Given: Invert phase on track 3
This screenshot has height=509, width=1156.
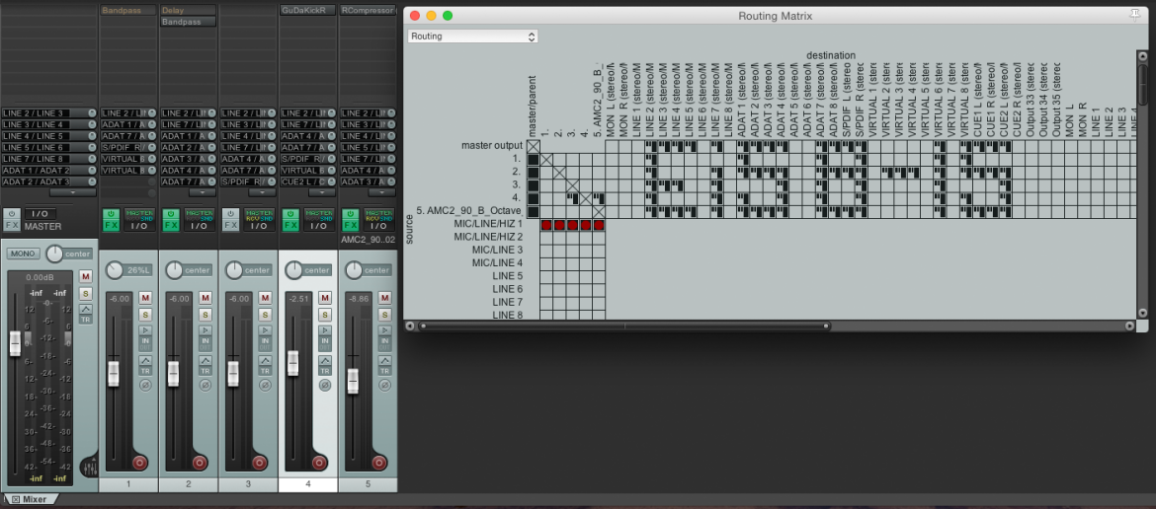Looking at the screenshot, I should click(x=266, y=385).
